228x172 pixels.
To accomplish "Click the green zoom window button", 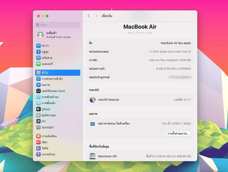I will (47, 16).
